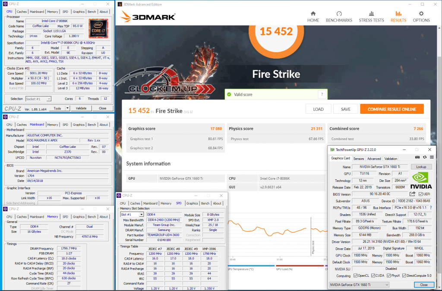This screenshot has width=442, height=291.
Task: Open the Stress Tests section icon
Action: point(371,14)
